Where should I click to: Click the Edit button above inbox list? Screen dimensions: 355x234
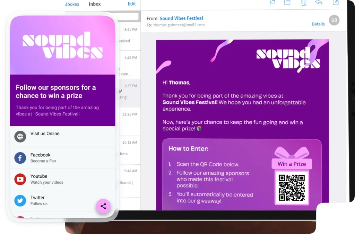[x=132, y=4]
